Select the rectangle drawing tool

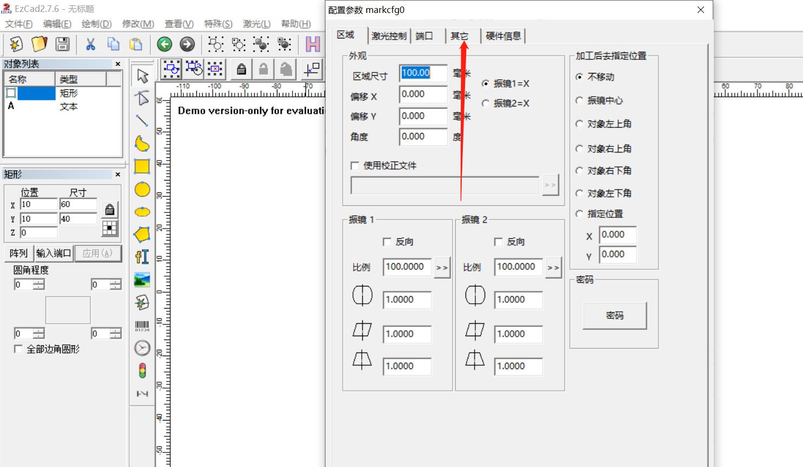pyautogui.click(x=142, y=166)
